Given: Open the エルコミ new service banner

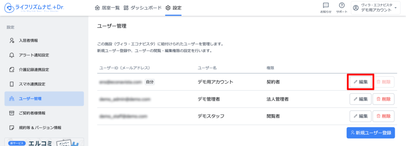Looking at the screenshot, I should pyautogui.click(x=44, y=142).
